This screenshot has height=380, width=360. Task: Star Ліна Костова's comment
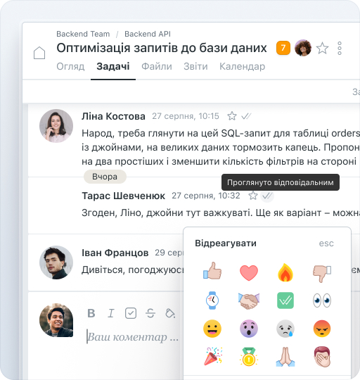coord(232,116)
